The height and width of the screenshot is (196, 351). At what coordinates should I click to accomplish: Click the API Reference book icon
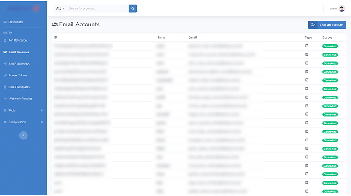click(5, 40)
